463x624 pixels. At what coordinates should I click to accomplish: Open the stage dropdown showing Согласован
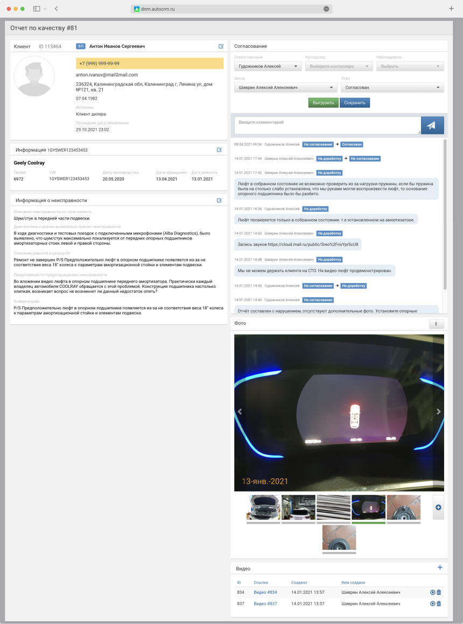click(x=392, y=88)
